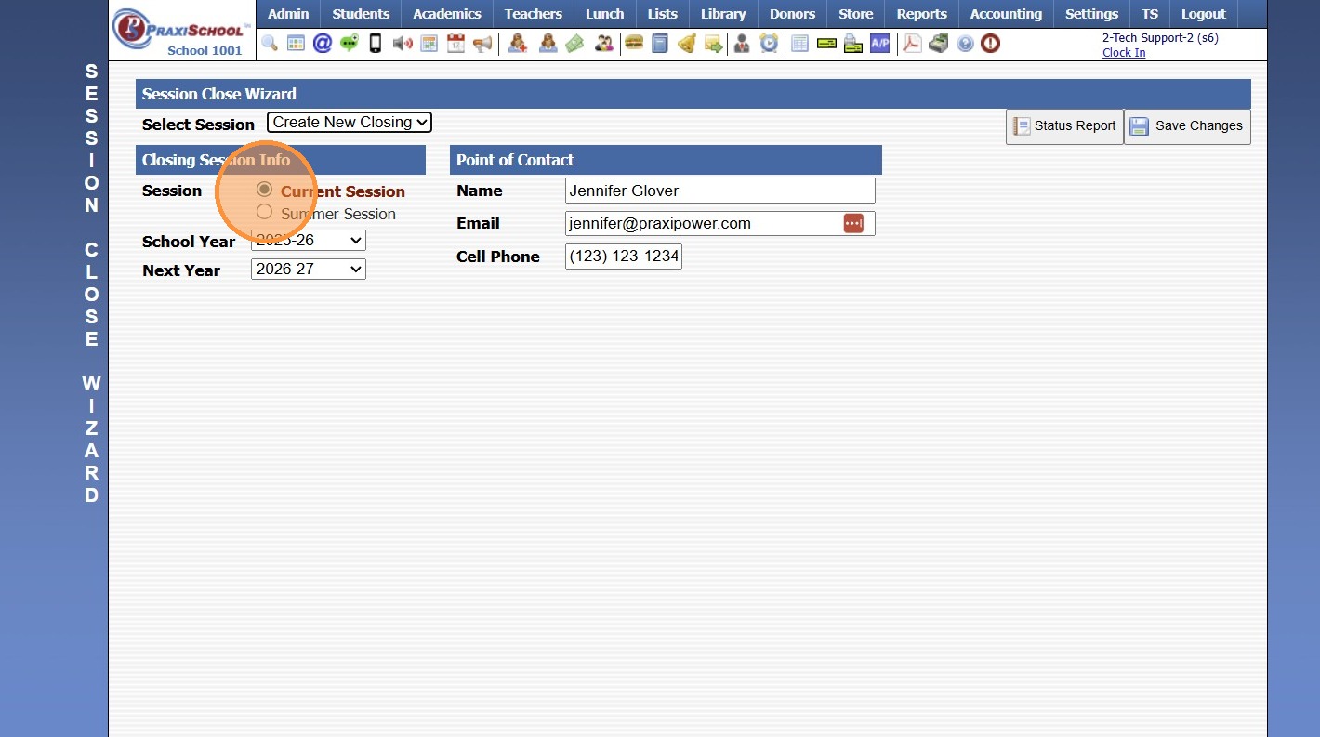Screen dimensions: 1320x737
Task: Open the Next Year dropdown
Action: [309, 270]
